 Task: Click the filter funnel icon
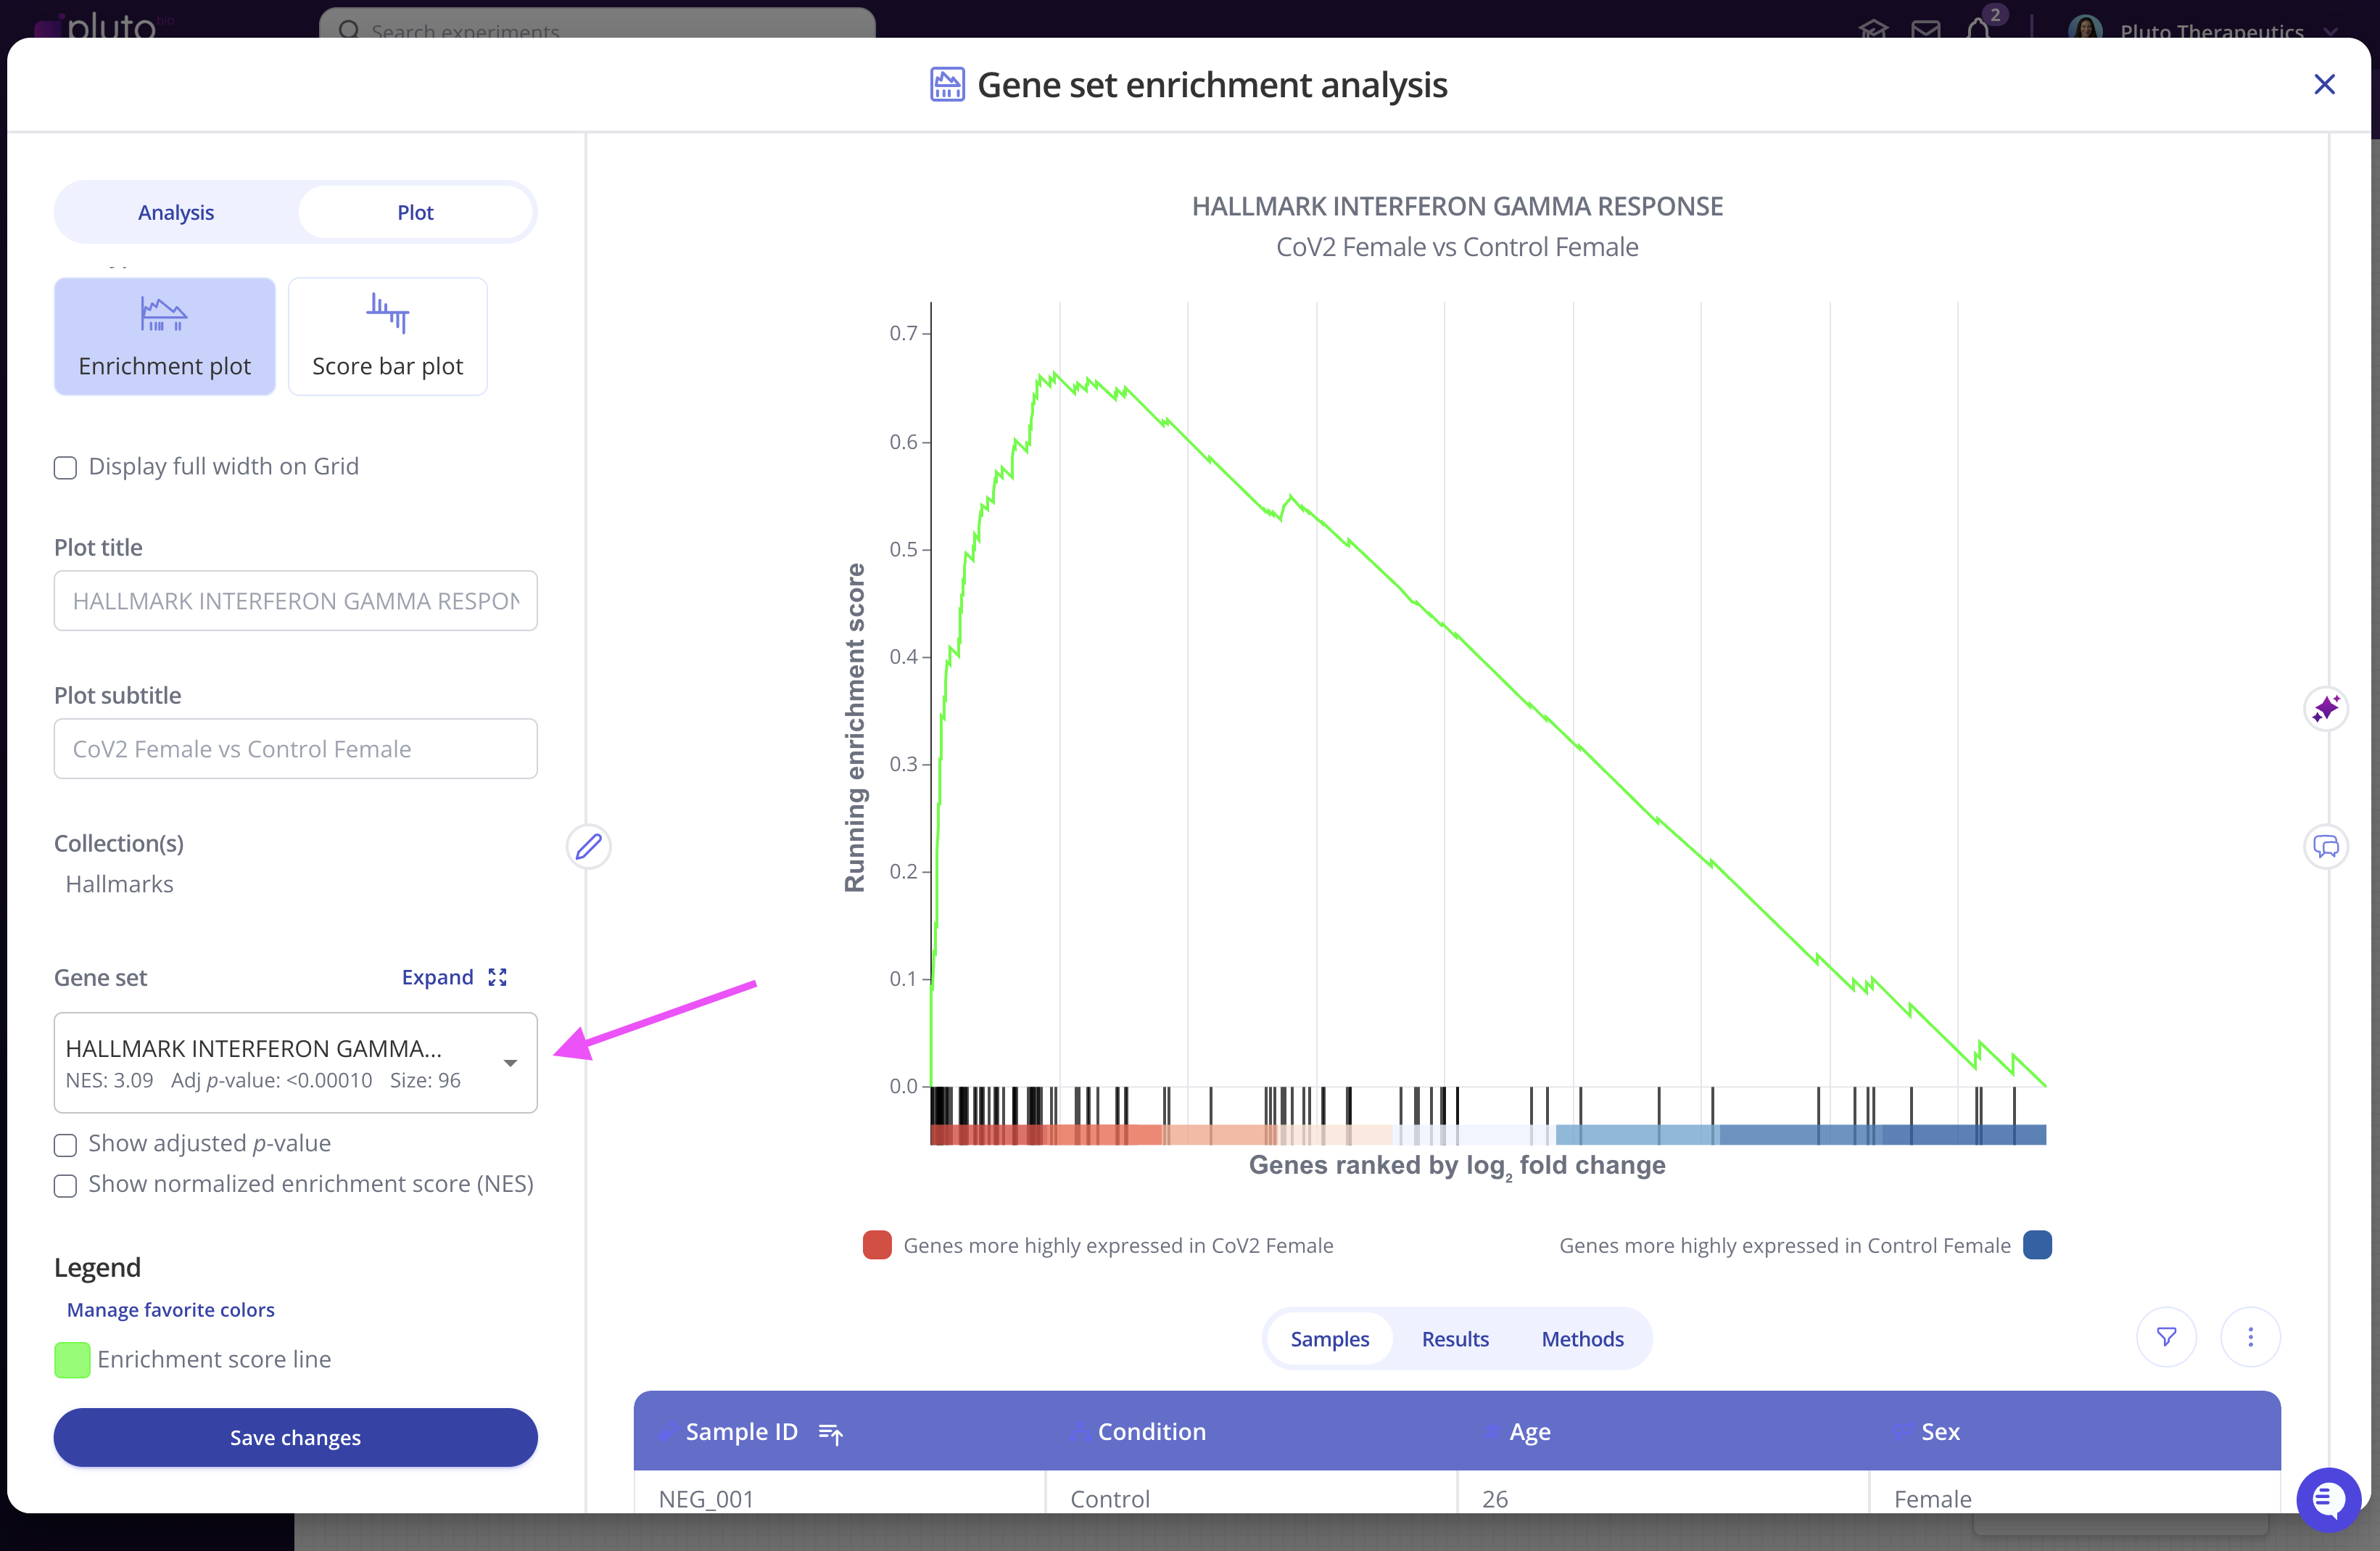[2166, 1337]
